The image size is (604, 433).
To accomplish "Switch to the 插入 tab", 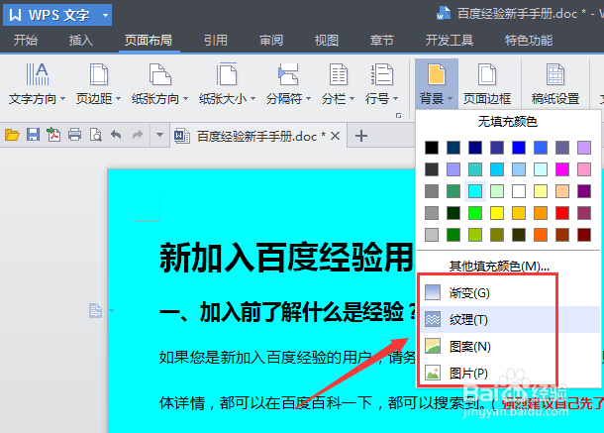I will pos(81,40).
